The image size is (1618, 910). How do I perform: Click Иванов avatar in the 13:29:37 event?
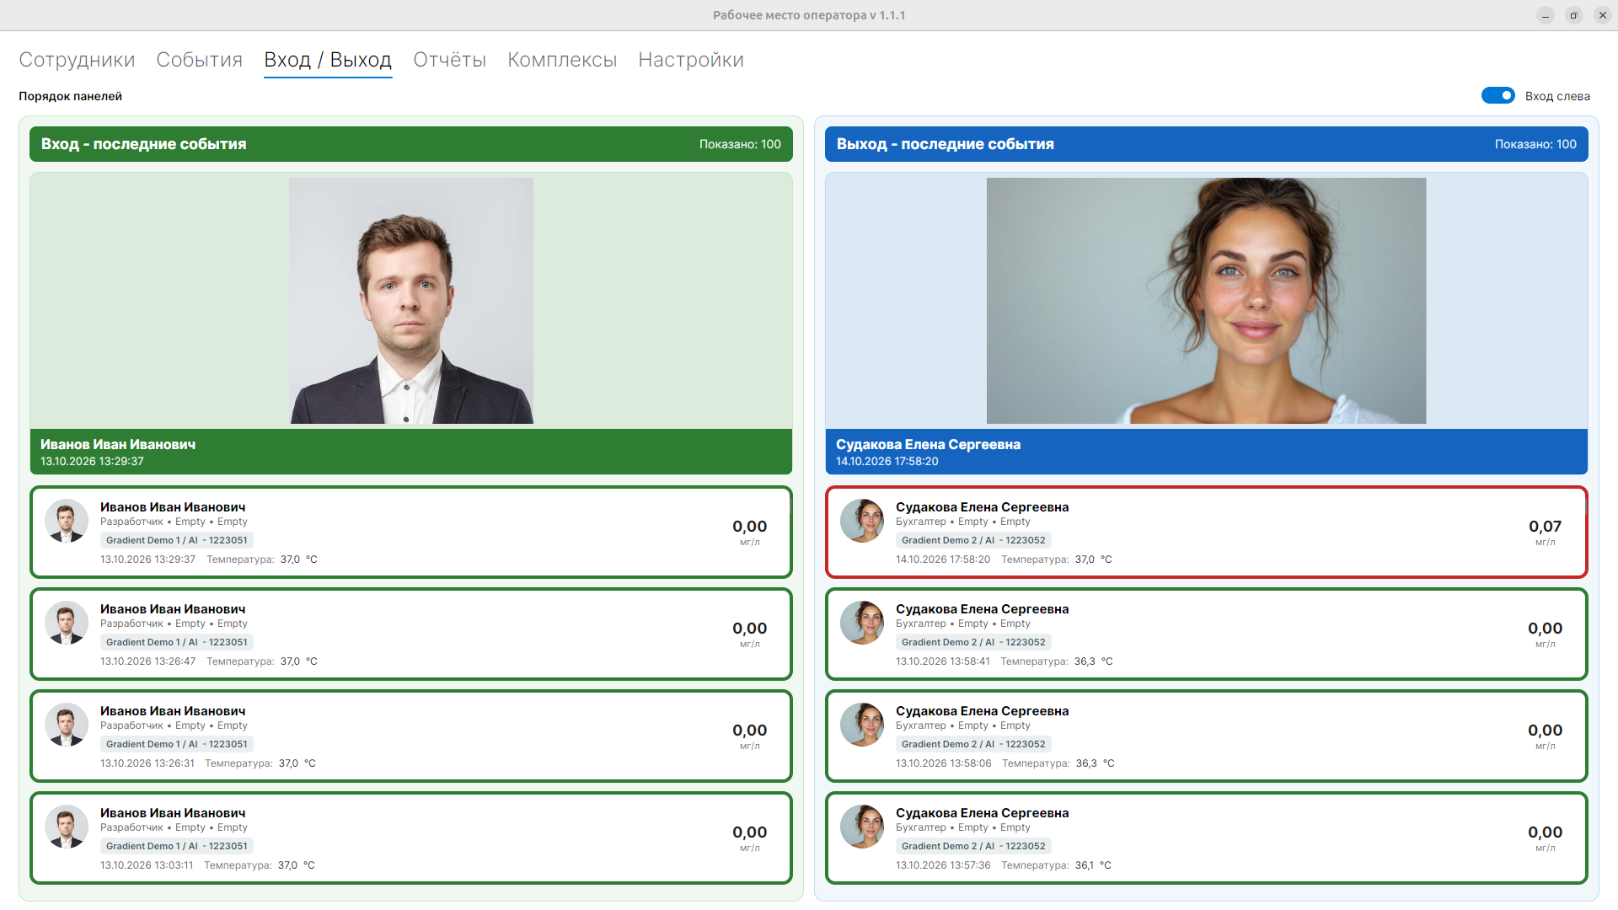(67, 521)
